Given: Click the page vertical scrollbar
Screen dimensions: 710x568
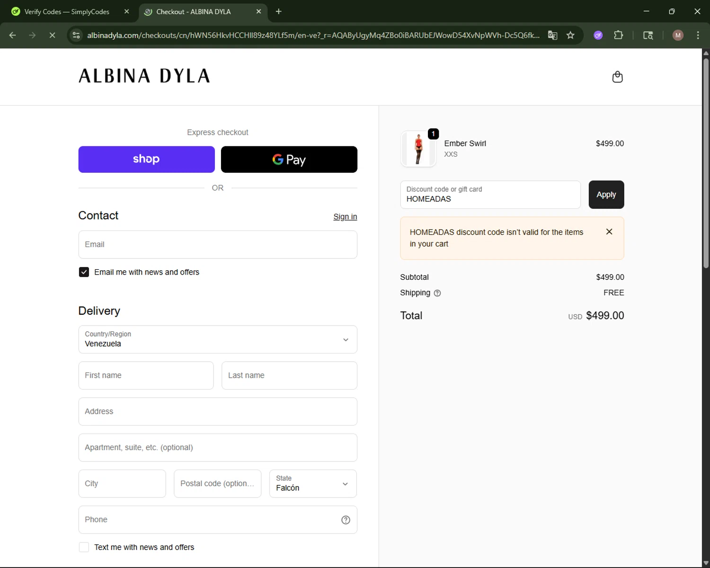Looking at the screenshot, I should click(706, 163).
